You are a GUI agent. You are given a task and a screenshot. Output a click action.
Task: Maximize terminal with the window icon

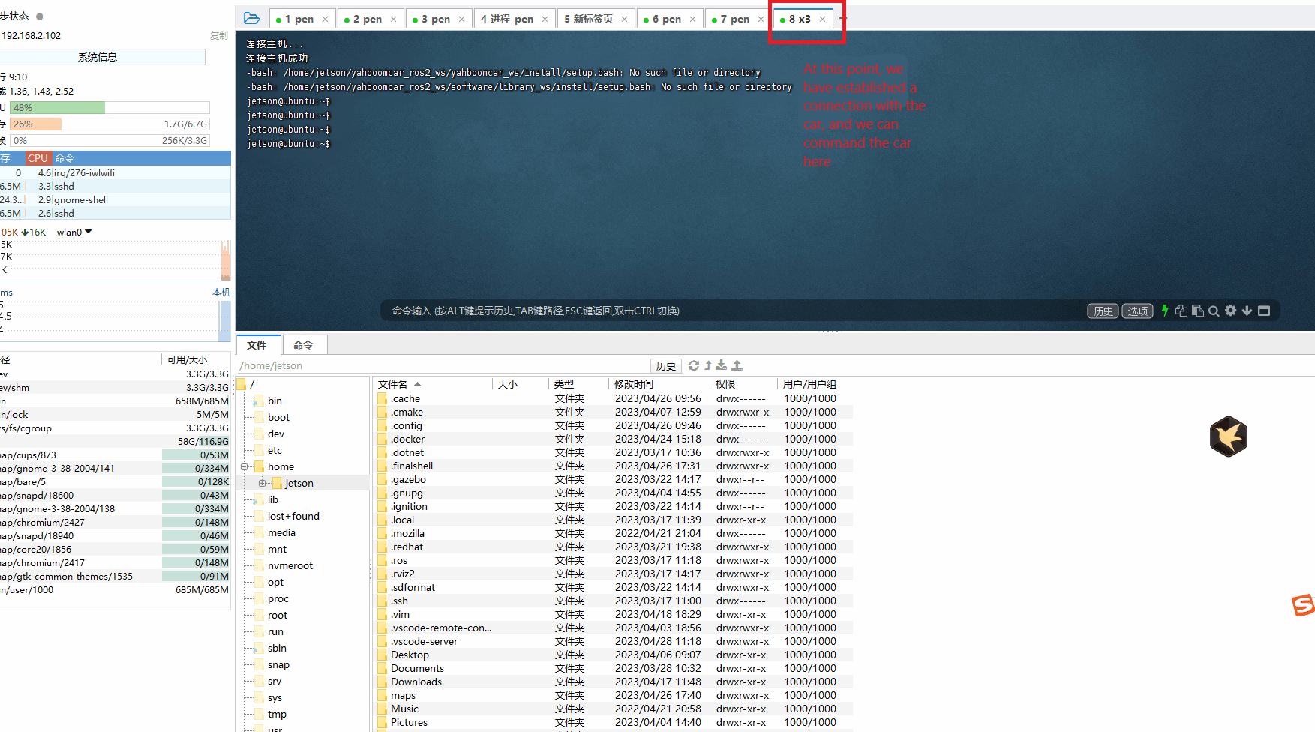1264,310
